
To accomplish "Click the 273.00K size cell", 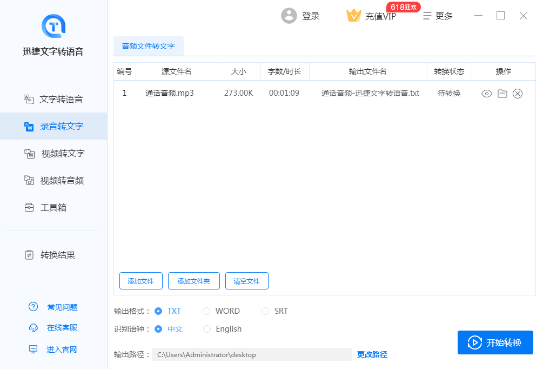I will 239,93.
